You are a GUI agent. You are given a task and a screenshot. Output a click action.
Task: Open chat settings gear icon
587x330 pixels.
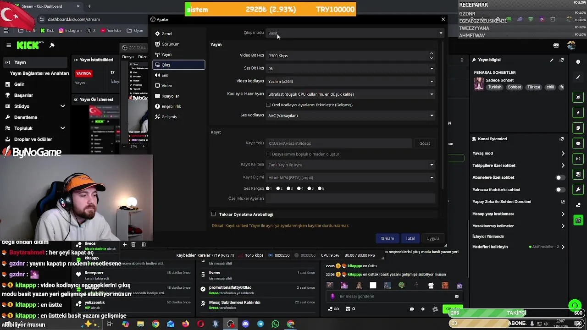pyautogui.click(x=423, y=309)
